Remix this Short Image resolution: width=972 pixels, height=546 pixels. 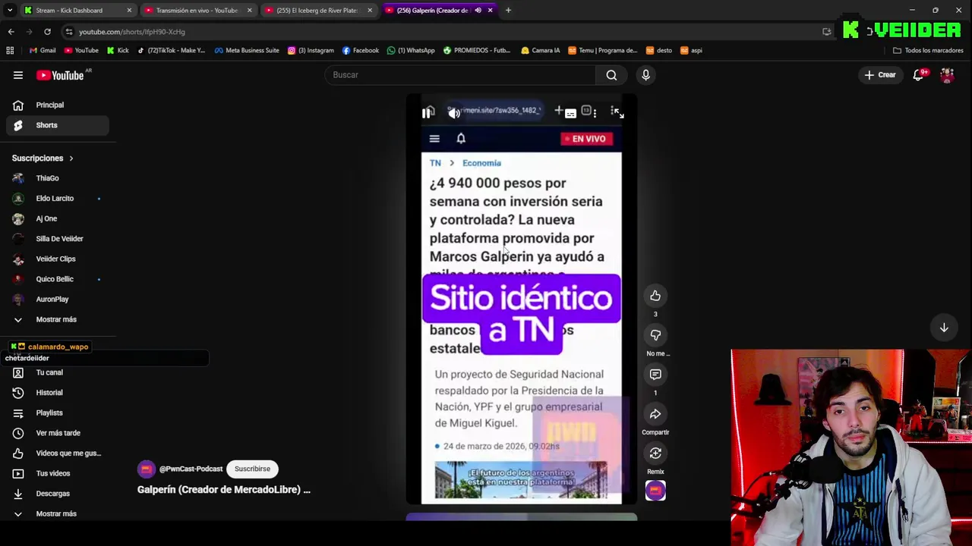point(655,453)
